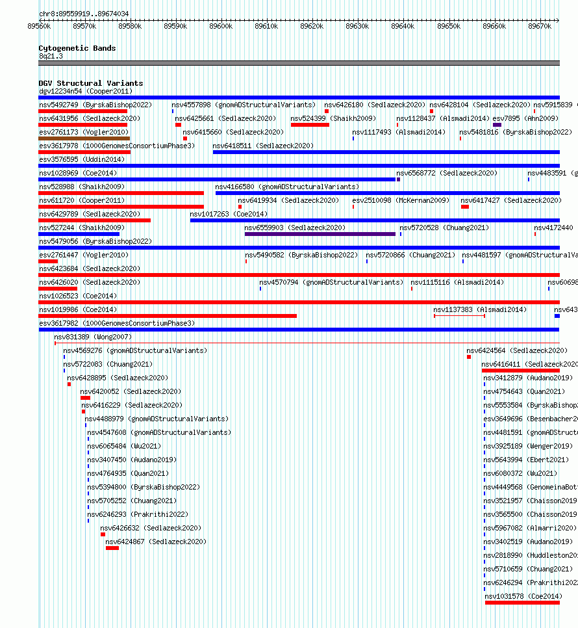Select nsv1115116 (Alsmadi2014) variant
The width and height of the screenshot is (578, 628).
457,282
